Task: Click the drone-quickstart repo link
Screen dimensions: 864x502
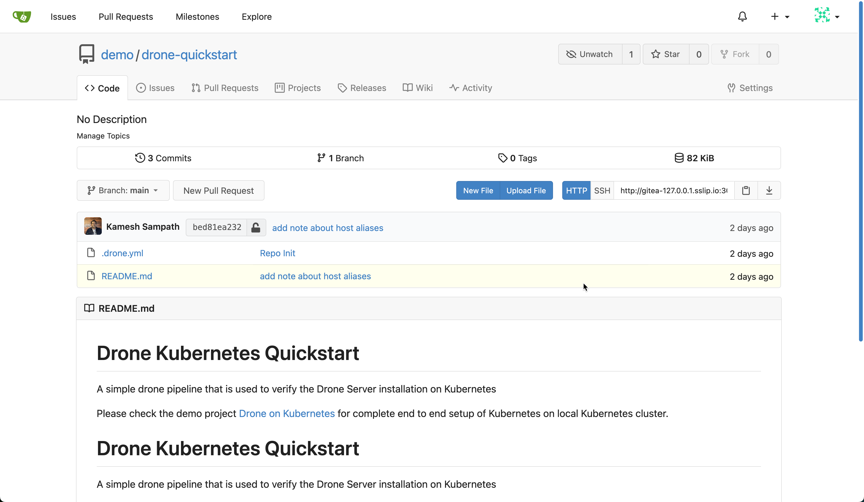Action: click(x=189, y=54)
